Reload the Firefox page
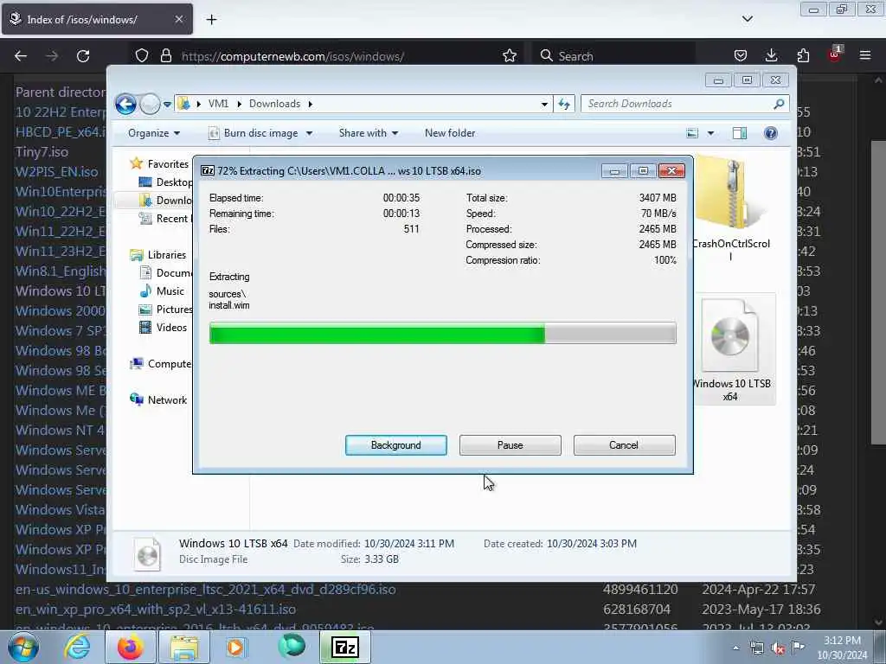 tap(83, 56)
